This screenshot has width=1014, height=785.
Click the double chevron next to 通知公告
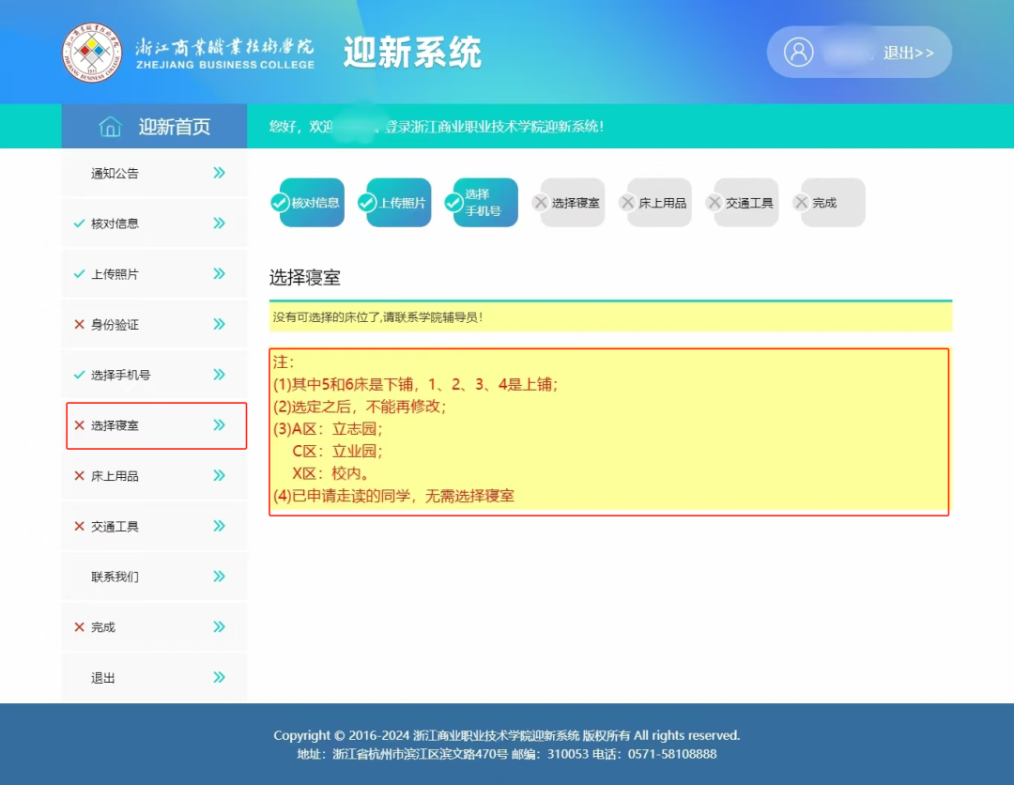click(219, 173)
